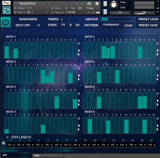
Task: Switch to the MAIN tab
Action: tap(48, 156)
